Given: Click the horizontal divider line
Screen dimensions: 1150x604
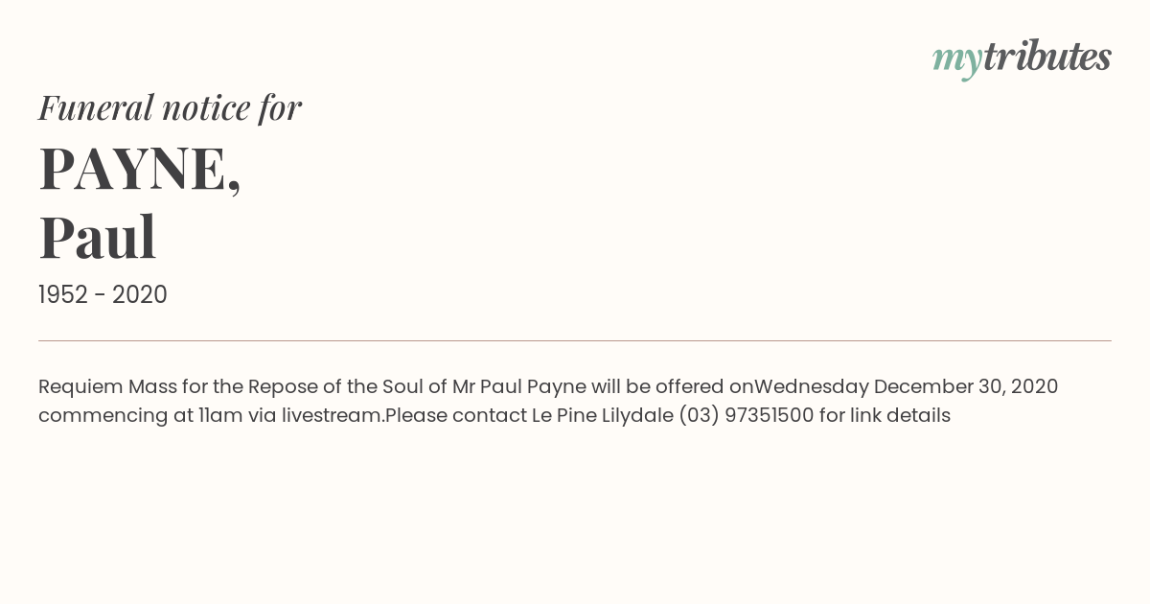Looking at the screenshot, I should pos(575,340).
